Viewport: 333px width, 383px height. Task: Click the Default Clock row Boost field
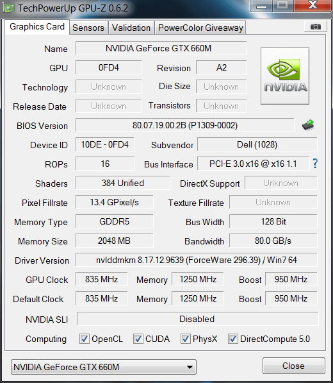point(291,298)
